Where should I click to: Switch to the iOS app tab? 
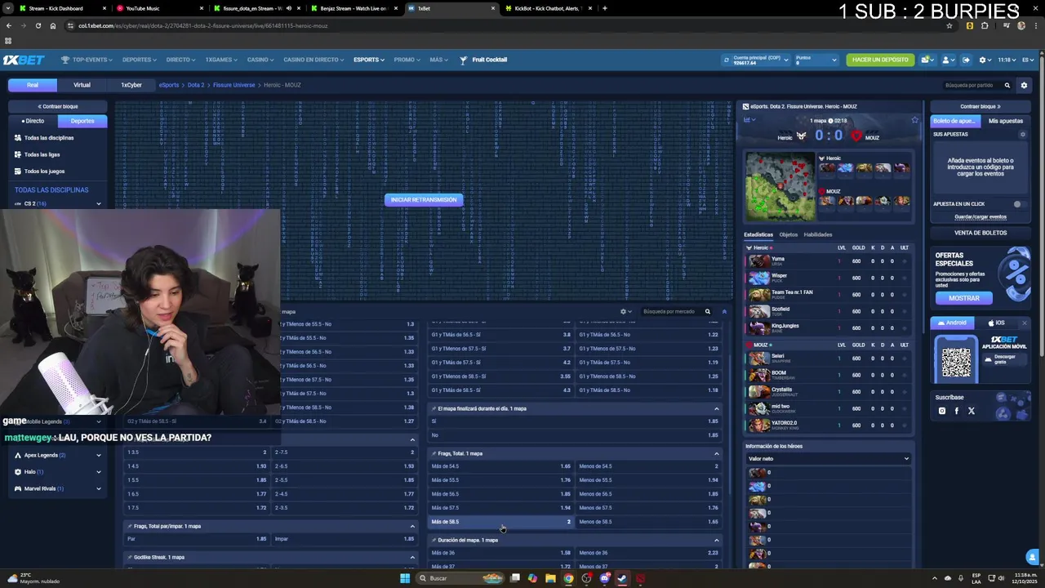996,323
